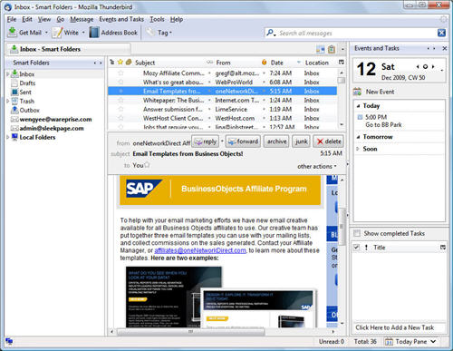Screen dimensions: 453x351
Task: Clear search with blue X icon
Action: 441,33
